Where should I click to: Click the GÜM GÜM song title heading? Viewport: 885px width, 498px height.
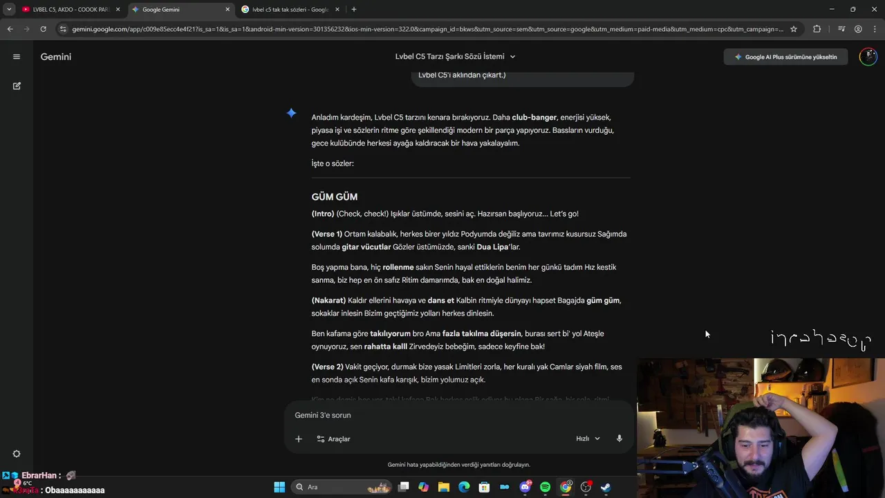coord(335,197)
